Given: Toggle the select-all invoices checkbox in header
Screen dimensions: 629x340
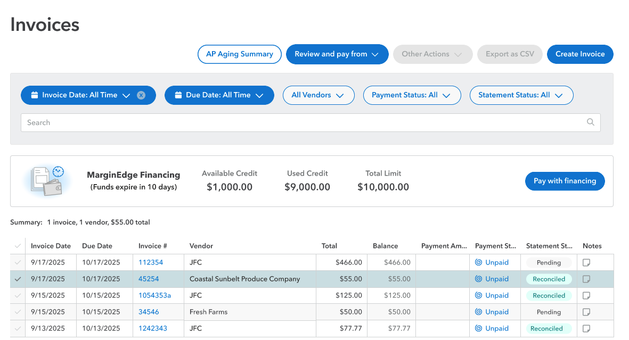Looking at the screenshot, I should pyautogui.click(x=18, y=246).
